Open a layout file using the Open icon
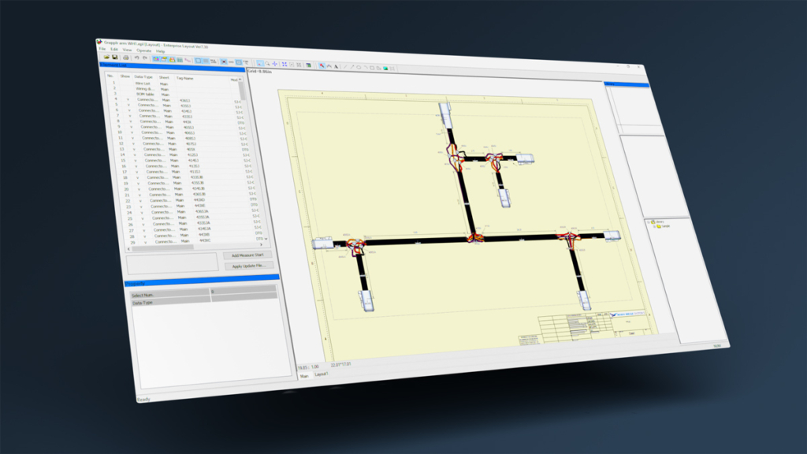Screen dimensions: 807x454 click(x=106, y=58)
